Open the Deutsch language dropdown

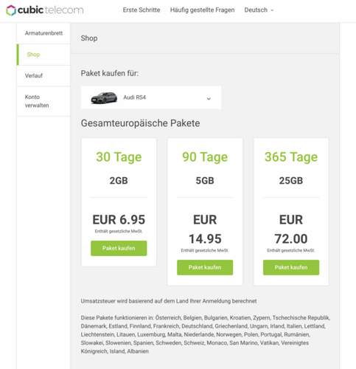pyautogui.click(x=259, y=10)
